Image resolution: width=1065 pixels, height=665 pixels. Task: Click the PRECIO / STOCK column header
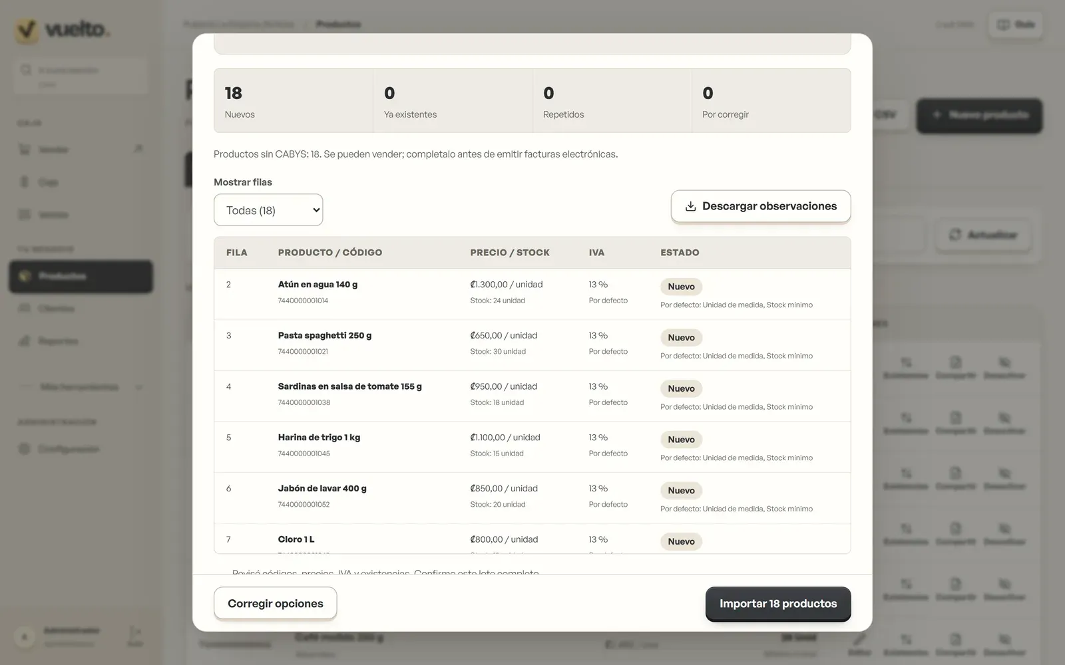tap(510, 253)
